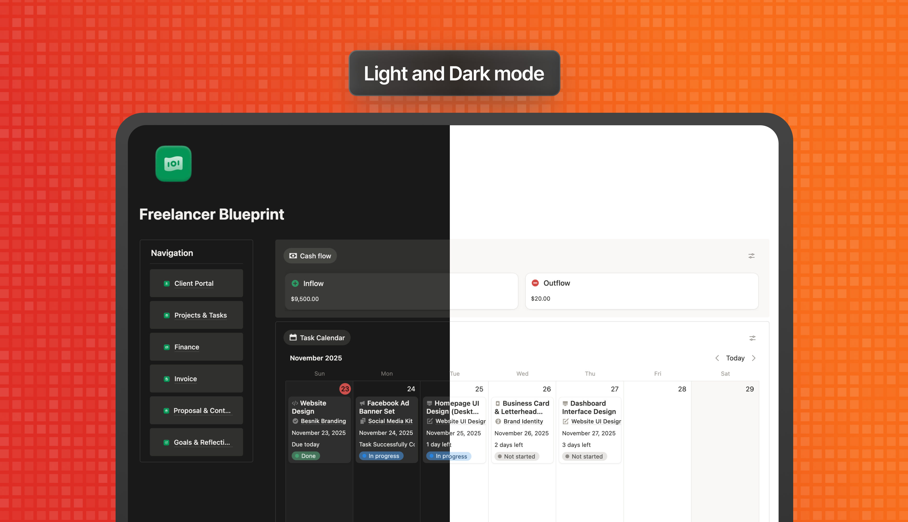Viewport: 908px width, 522px height.
Task: Click the green plus icon next to Inflow
Action: (295, 283)
